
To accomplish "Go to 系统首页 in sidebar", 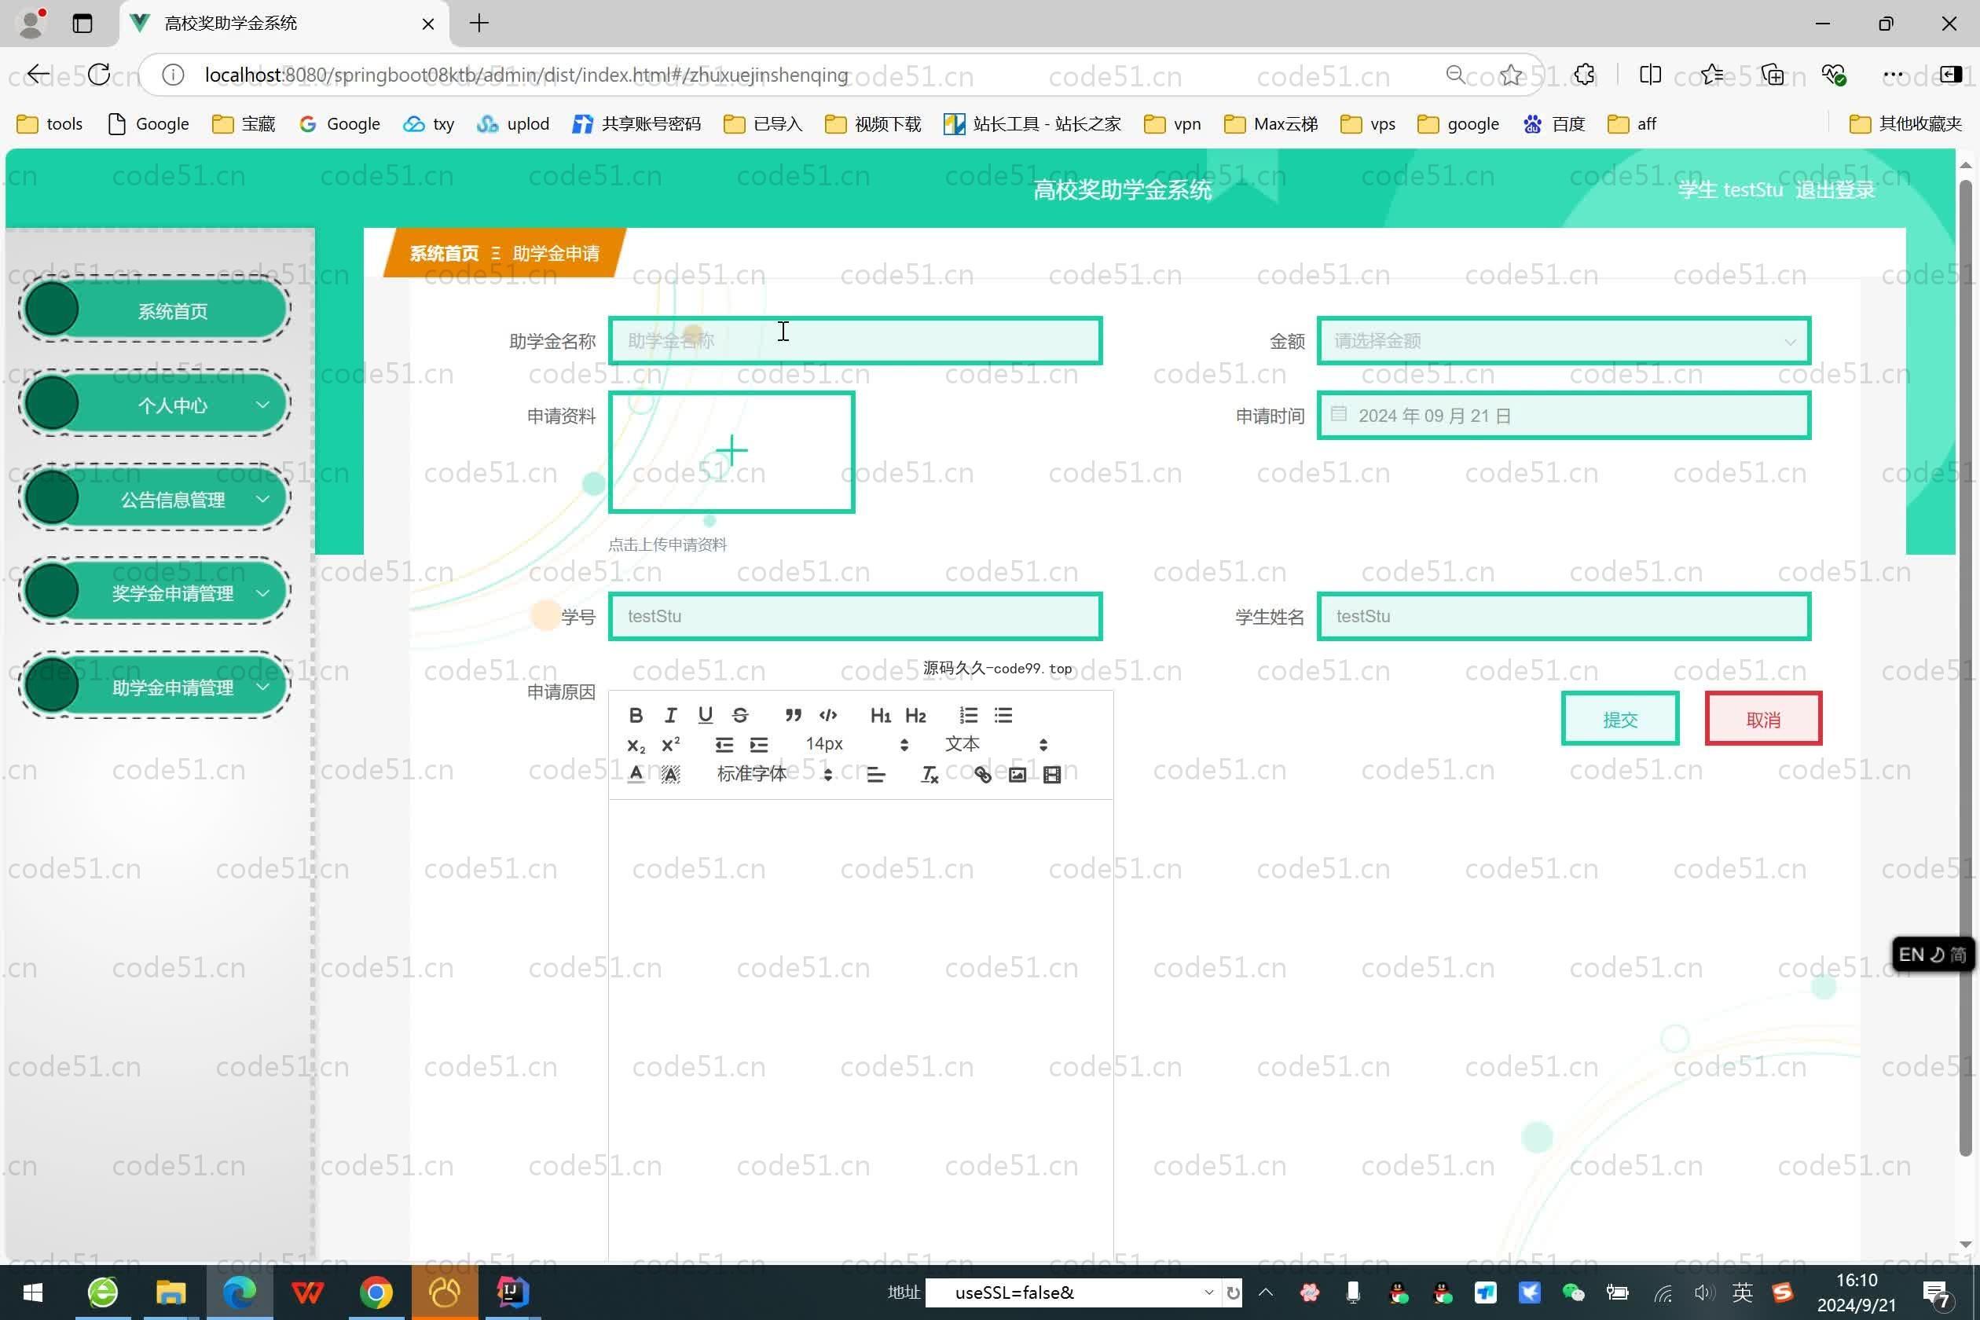I will 155,310.
